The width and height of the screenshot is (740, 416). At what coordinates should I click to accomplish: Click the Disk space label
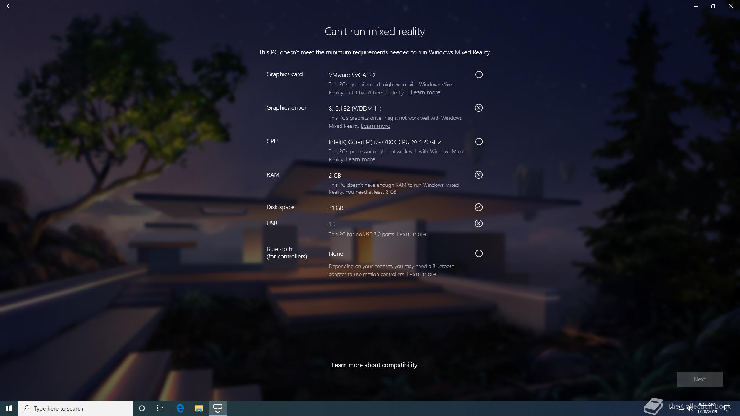pyautogui.click(x=280, y=207)
